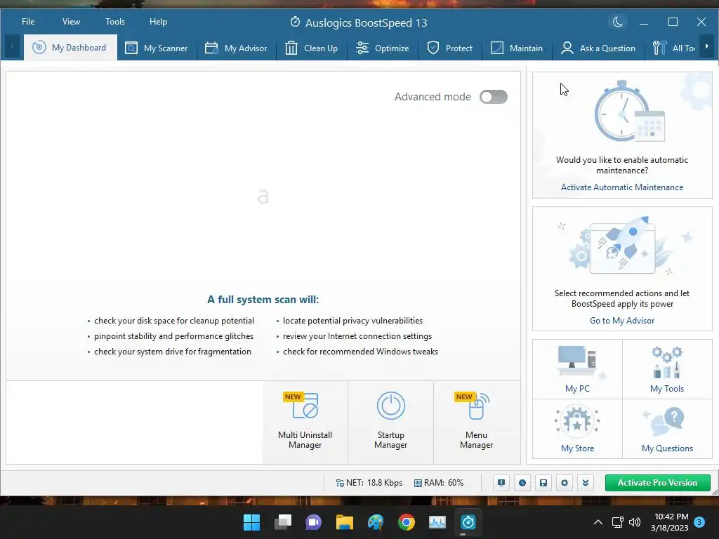719x539 pixels.
Task: Click the network tray icon
Action: coord(618,522)
